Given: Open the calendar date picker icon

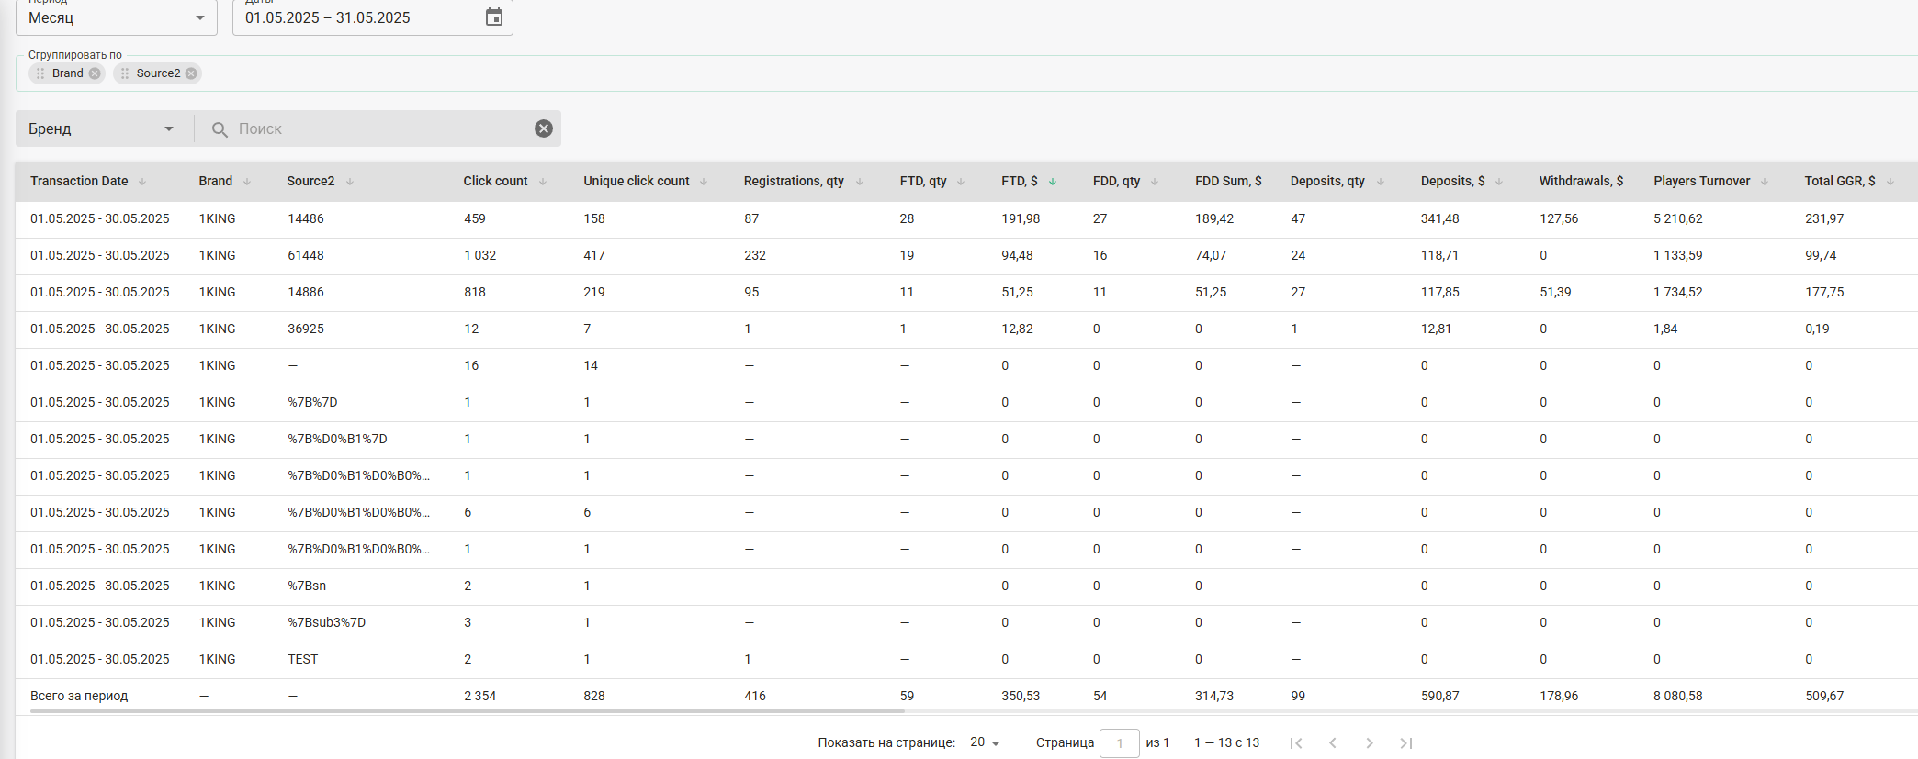Looking at the screenshot, I should coord(494,17).
